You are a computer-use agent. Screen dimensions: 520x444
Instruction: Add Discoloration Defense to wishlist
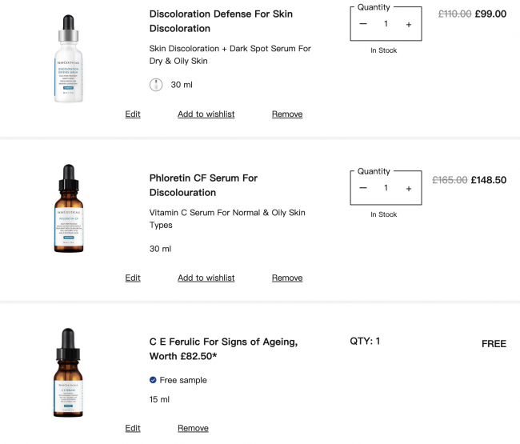pyautogui.click(x=206, y=114)
